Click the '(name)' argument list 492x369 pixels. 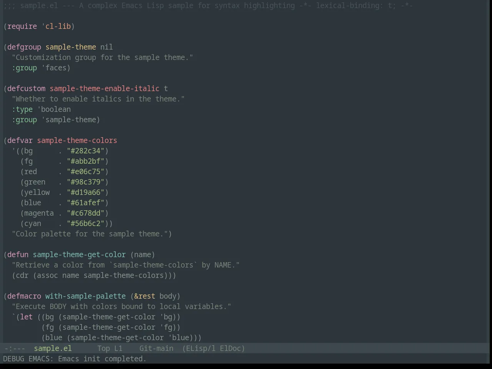143,254
